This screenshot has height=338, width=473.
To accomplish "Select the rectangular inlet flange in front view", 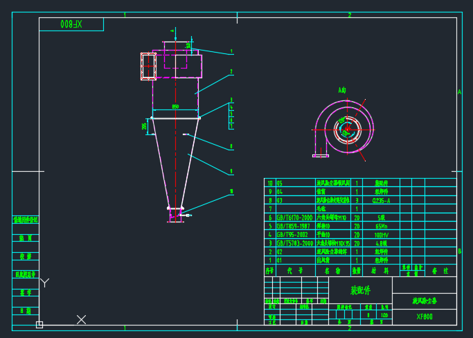I will click(148, 66).
